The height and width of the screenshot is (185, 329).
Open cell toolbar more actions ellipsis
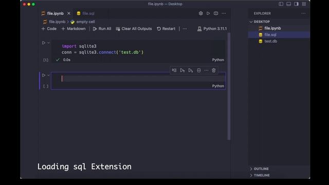click(x=206, y=70)
